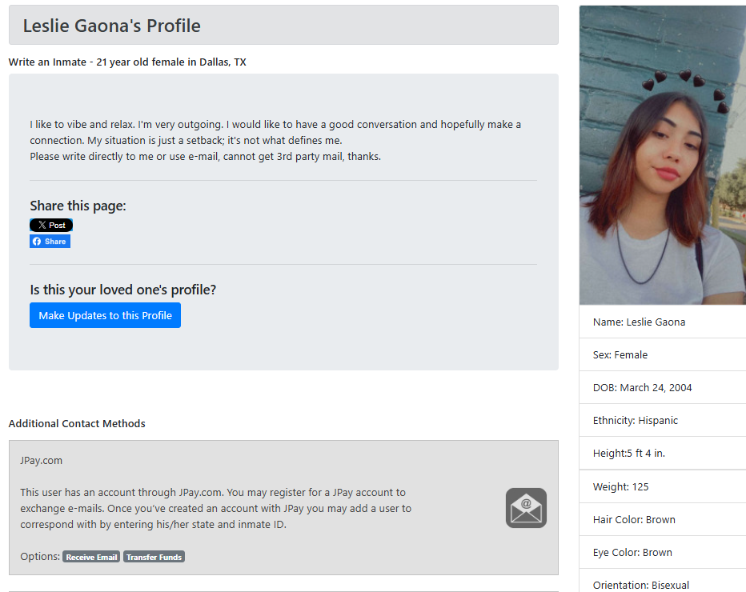The image size is (746, 592).
Task: Share profile via Facebook Share button
Action: pyautogui.click(x=50, y=241)
